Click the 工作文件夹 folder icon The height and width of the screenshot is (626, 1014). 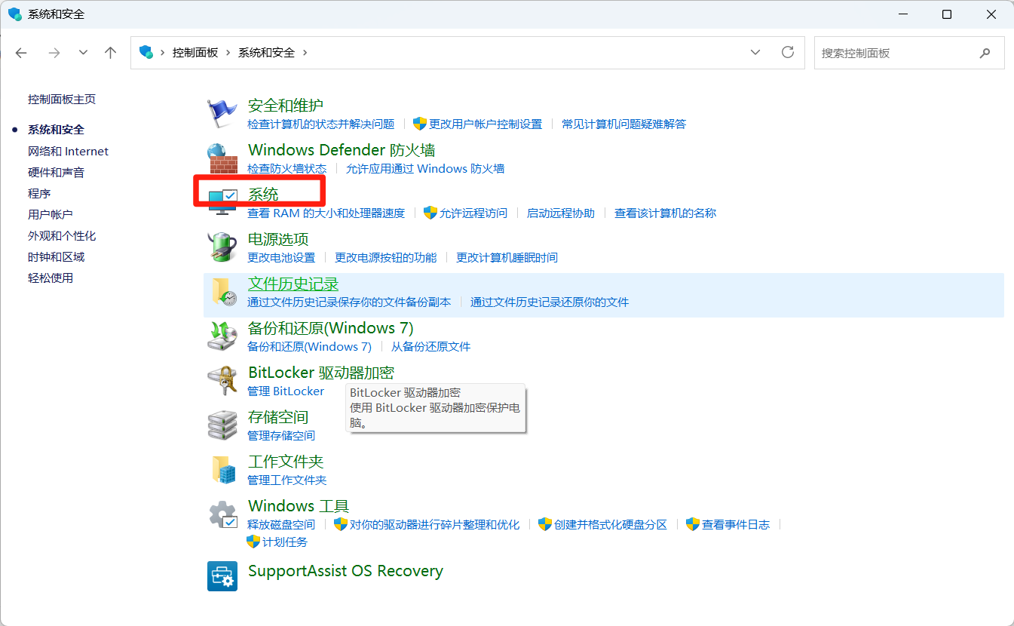[x=223, y=469]
